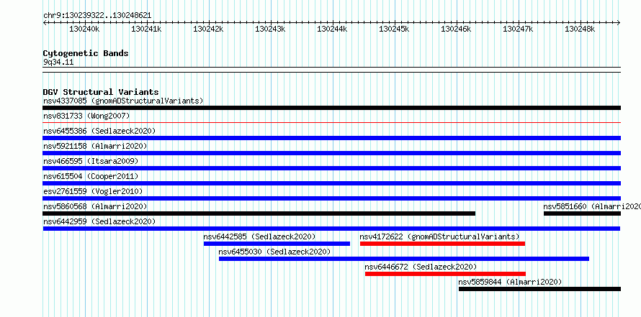
Task: Select the blue nsv6455386 variant bar
Action: 332,138
